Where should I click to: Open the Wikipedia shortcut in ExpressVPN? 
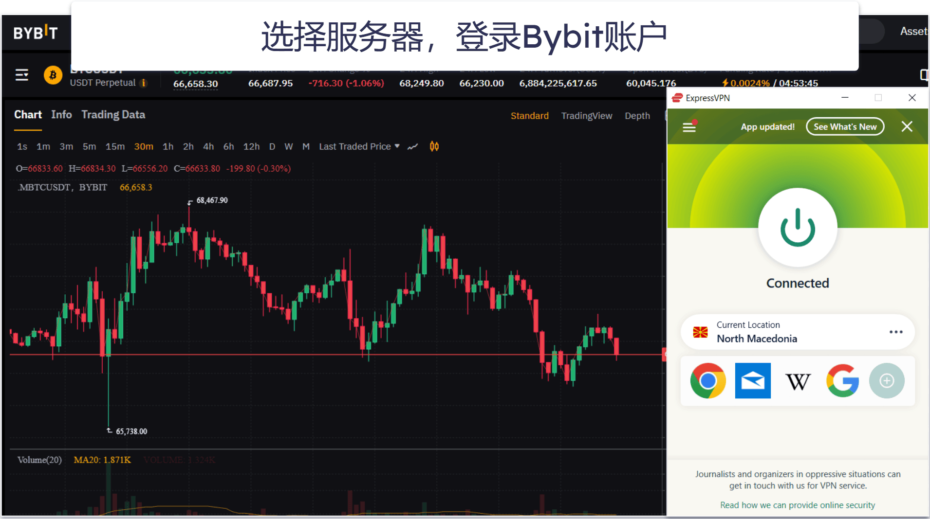[798, 381]
